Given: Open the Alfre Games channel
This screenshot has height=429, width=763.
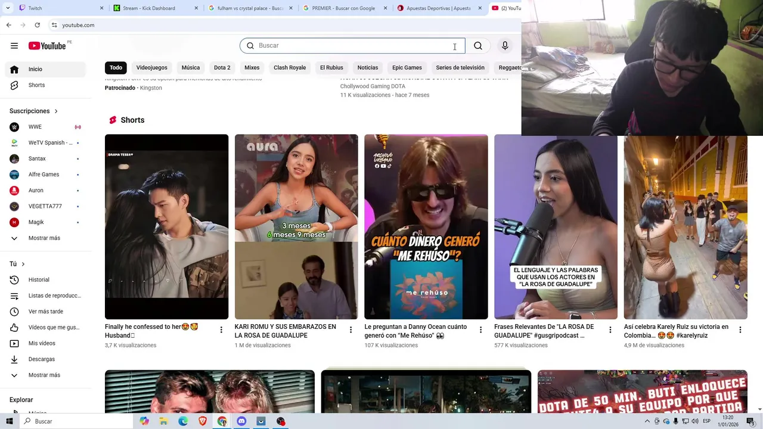Looking at the screenshot, I should click(45, 175).
